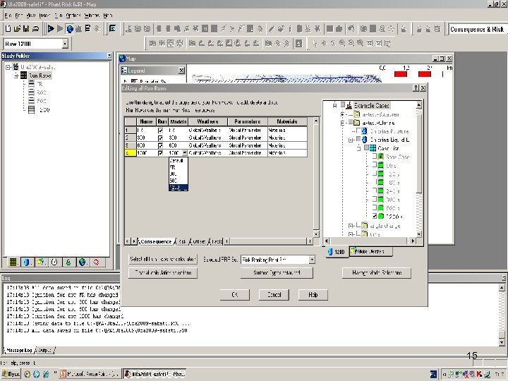Click the clock tab icon below Study Folder
The height and width of the screenshot is (381, 508).
pos(54,262)
